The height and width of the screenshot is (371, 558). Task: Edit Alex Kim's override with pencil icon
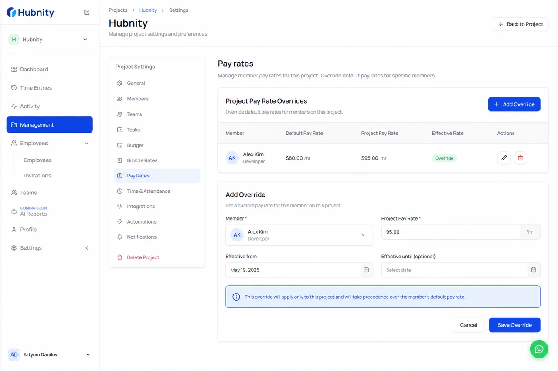[504, 158]
